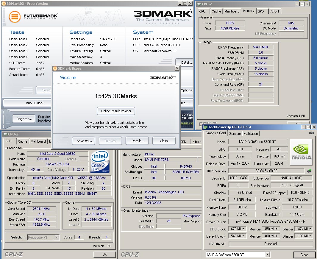Click the Command Rate value 2T

click(x=261, y=84)
